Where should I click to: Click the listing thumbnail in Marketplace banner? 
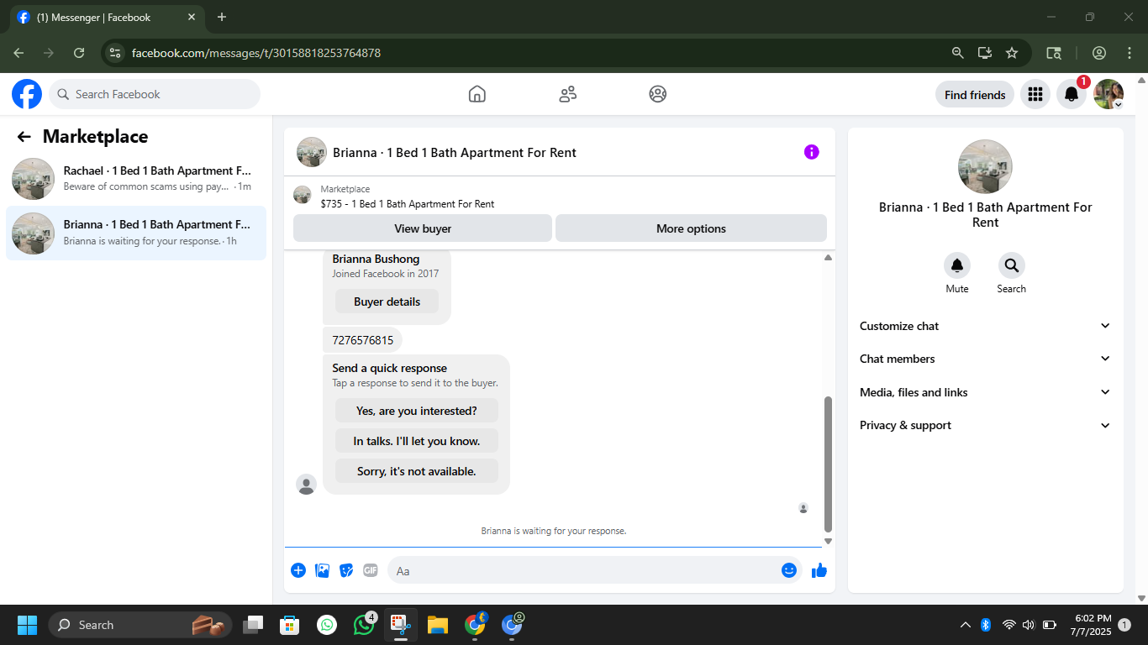[303, 195]
